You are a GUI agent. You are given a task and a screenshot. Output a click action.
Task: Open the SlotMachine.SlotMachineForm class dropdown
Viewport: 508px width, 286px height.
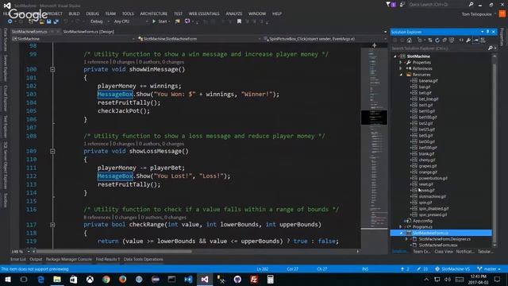coord(199,39)
